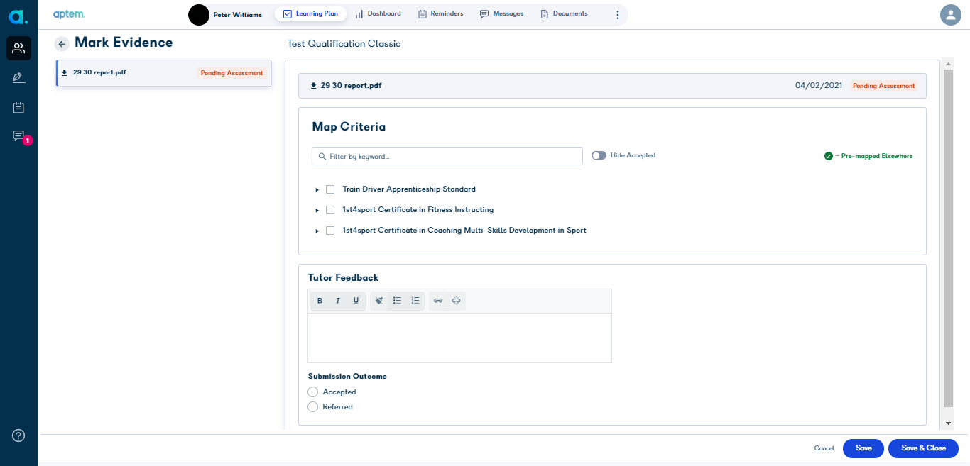970x466 pixels.
Task: Open the signature pen icon in sidebar
Action: click(x=18, y=78)
